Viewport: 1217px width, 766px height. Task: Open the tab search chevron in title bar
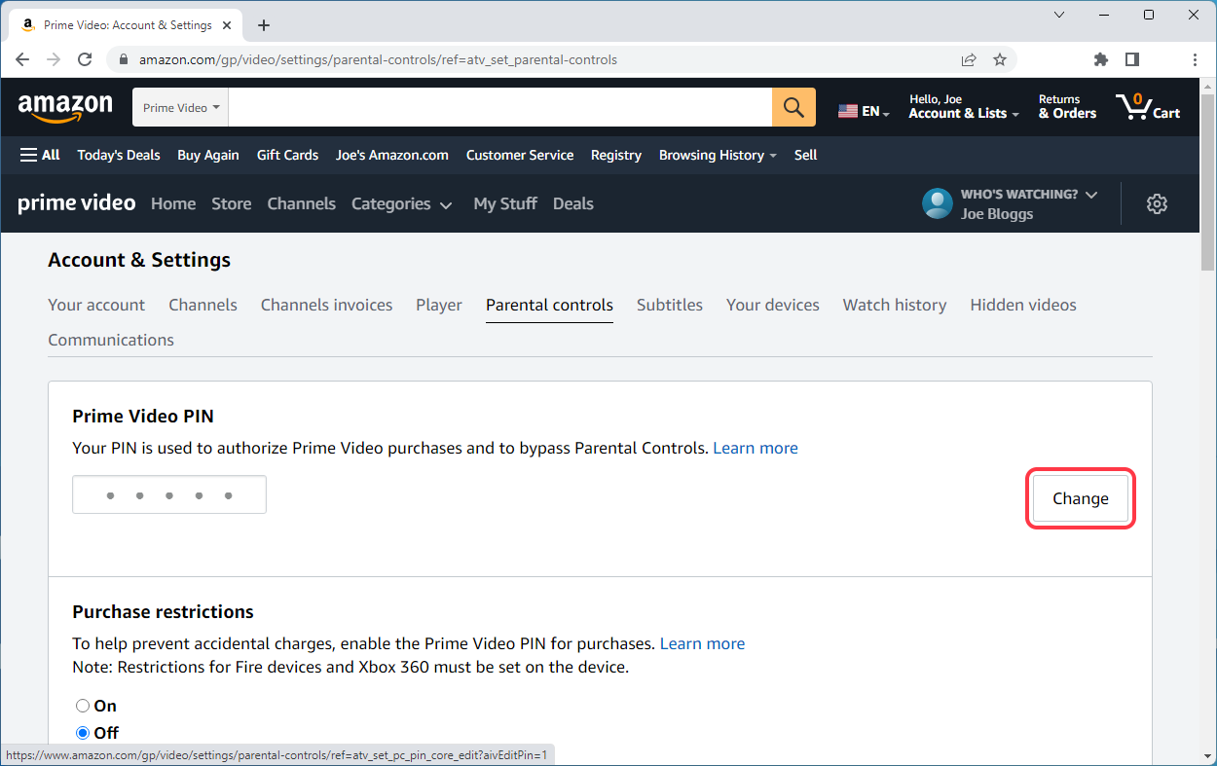coord(1059,15)
